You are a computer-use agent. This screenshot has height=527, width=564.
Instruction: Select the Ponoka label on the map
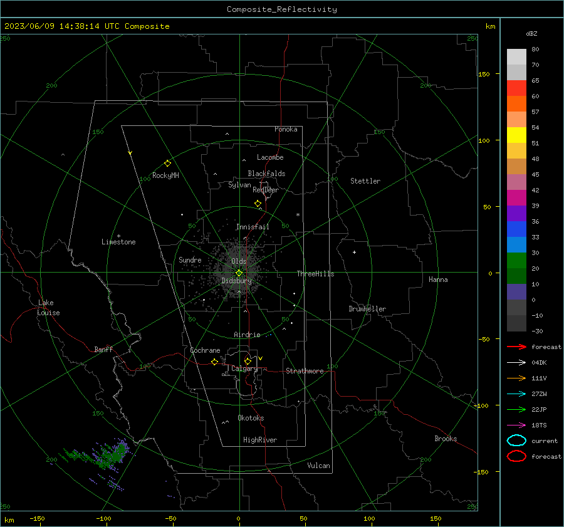coord(286,129)
